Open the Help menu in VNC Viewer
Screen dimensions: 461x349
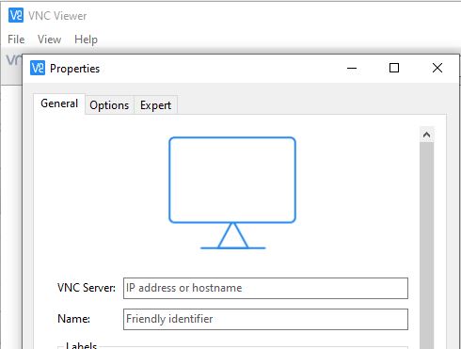coord(86,40)
